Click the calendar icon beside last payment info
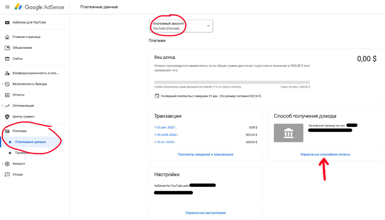385x220 pixels. 157,96
